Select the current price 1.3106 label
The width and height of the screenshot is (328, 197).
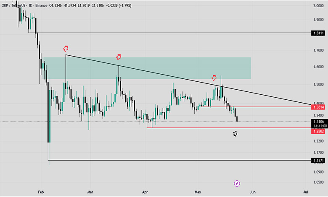(x=319, y=122)
